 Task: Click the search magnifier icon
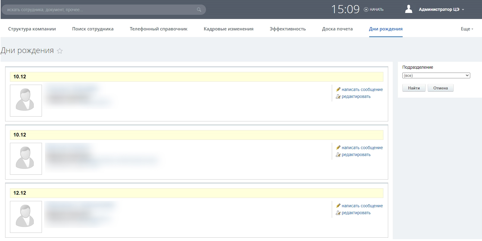click(199, 10)
